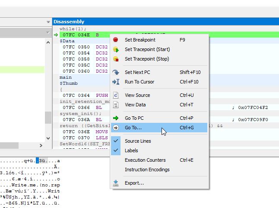Click the $Data label line

[x=67, y=41]
